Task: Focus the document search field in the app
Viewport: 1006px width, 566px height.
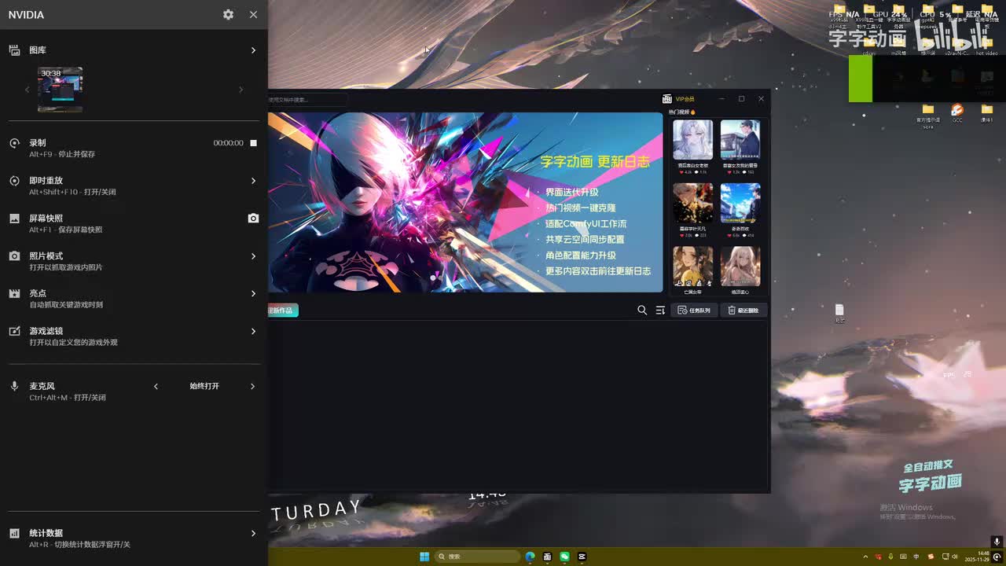Action: click(x=307, y=100)
